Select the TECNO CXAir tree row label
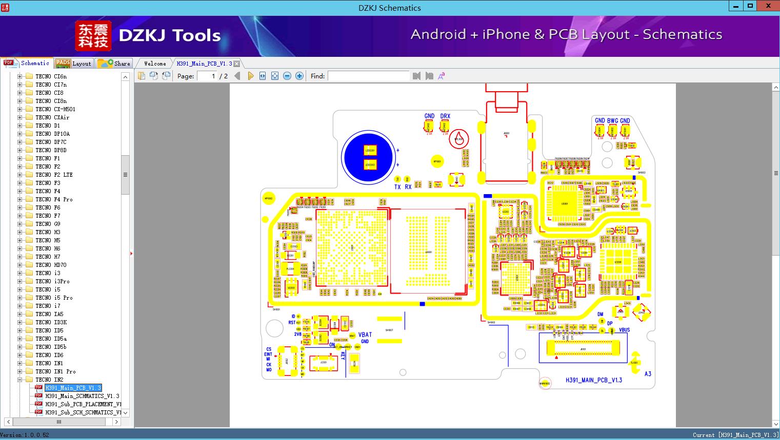Viewport: 780px width, 440px height. tap(52, 117)
